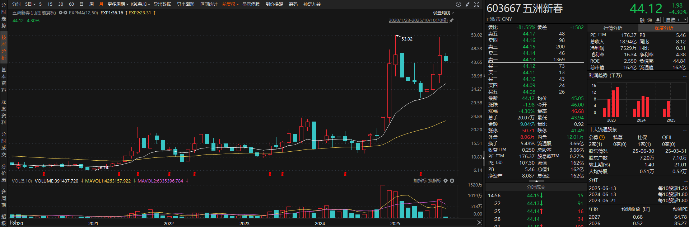Switch to 周 weekly period

pyautogui.click(x=91, y=4)
